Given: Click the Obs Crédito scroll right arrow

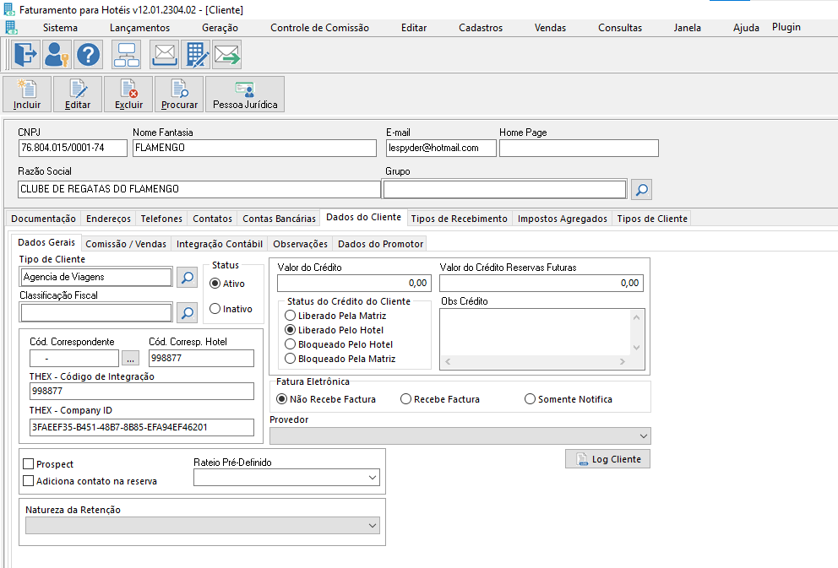Looking at the screenshot, I should tap(622, 361).
